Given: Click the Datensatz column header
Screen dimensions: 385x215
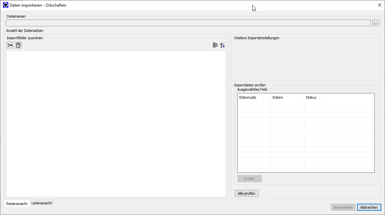Looking at the screenshot, I should (x=254, y=97).
